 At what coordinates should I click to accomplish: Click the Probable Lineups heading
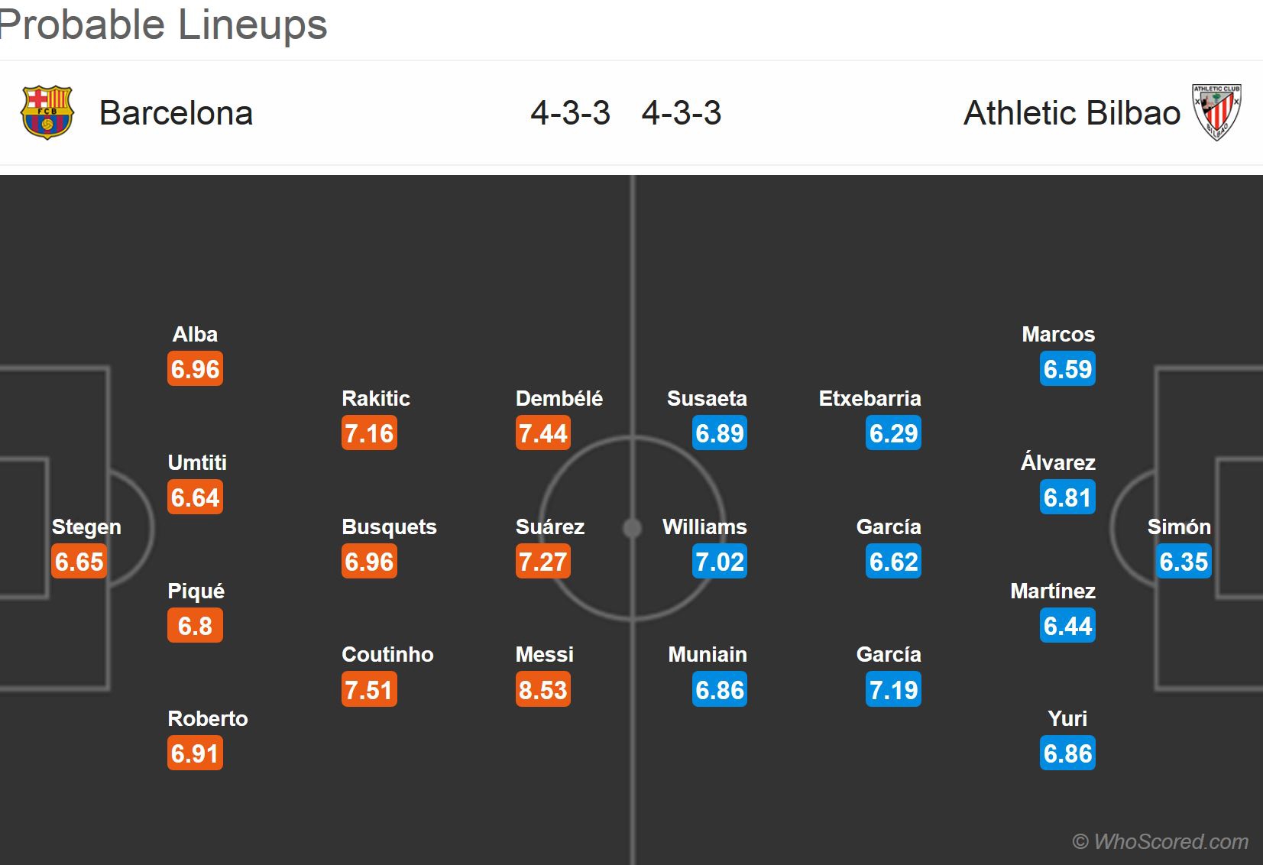pyautogui.click(x=164, y=24)
